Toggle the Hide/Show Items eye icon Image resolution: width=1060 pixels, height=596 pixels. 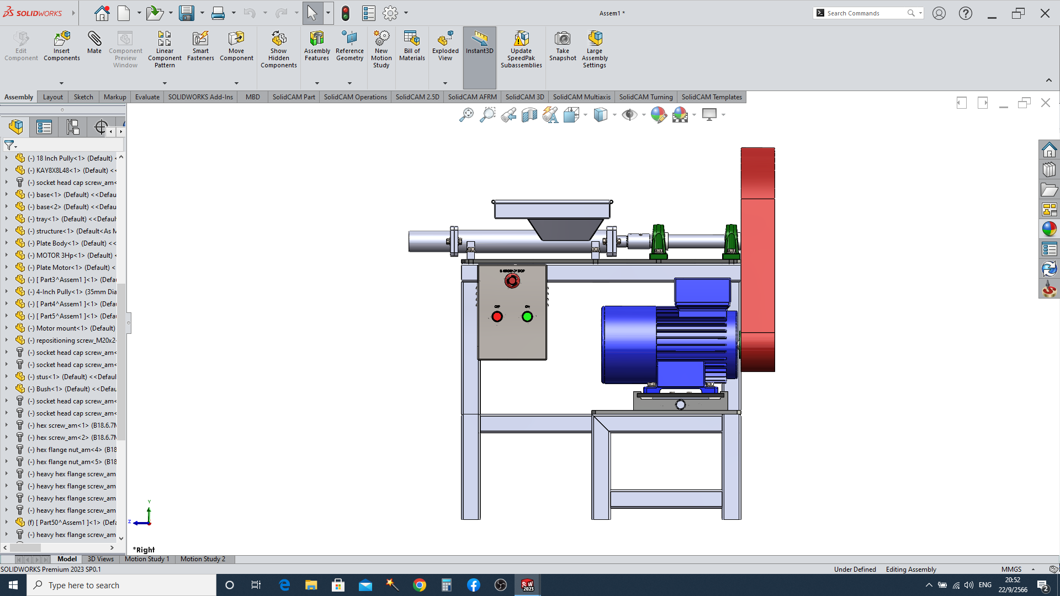click(x=629, y=115)
